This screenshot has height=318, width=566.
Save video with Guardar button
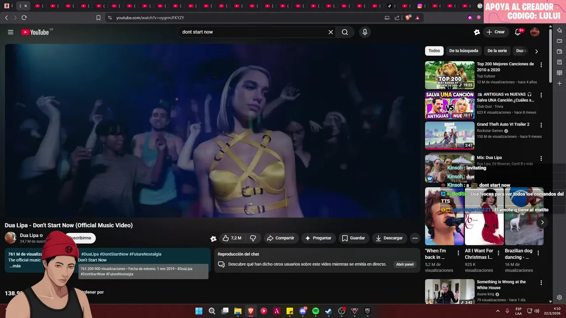click(x=353, y=238)
